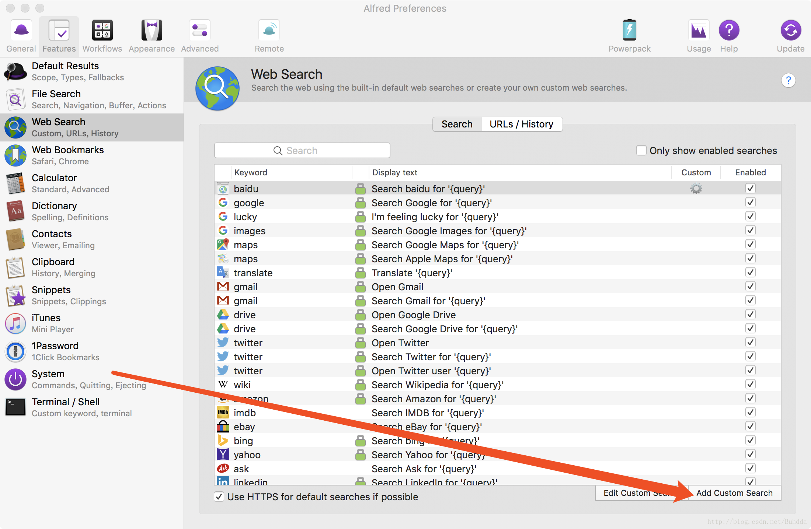Screen dimensions: 811x529
Task: Toggle Use HTTPS for default searches
Action: [x=219, y=497]
